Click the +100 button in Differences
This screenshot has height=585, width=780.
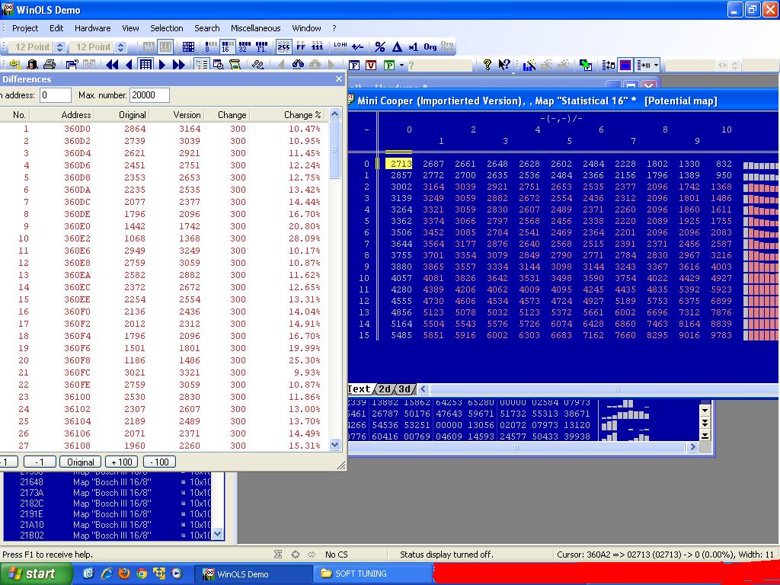click(122, 462)
